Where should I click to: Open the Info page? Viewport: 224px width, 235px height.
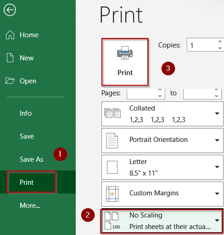[x=26, y=113]
